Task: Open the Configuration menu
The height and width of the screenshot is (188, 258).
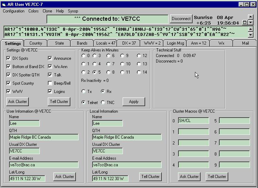Action: 14,11
